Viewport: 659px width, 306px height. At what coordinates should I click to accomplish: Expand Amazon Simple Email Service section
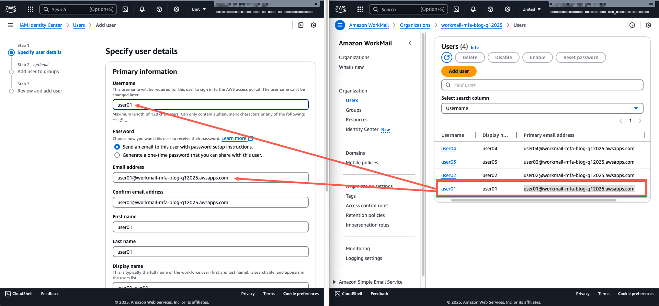click(x=334, y=282)
